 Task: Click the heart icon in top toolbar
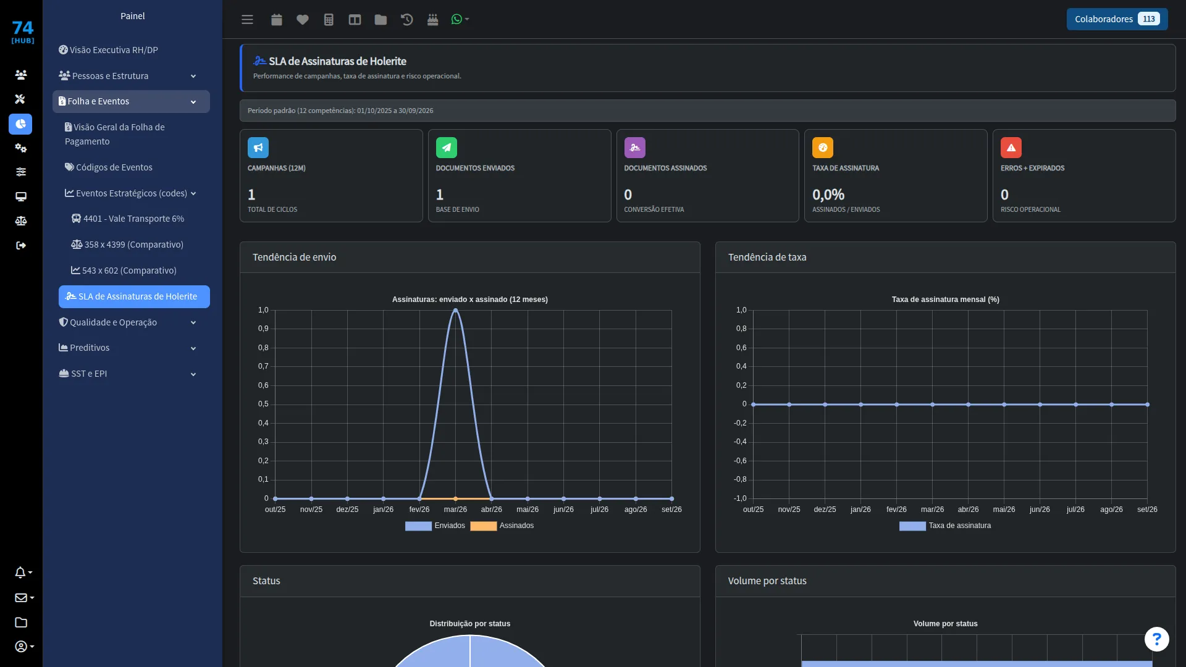click(303, 20)
